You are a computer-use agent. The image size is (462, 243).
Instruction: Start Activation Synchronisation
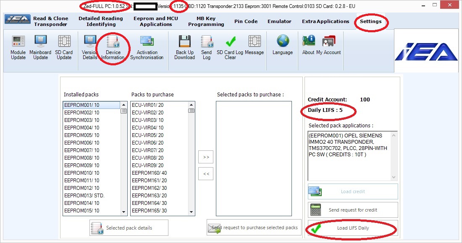pos(147,47)
